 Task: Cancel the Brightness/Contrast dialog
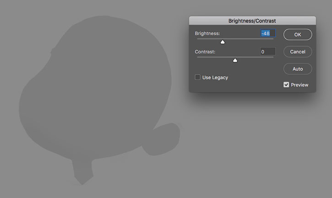tap(298, 52)
